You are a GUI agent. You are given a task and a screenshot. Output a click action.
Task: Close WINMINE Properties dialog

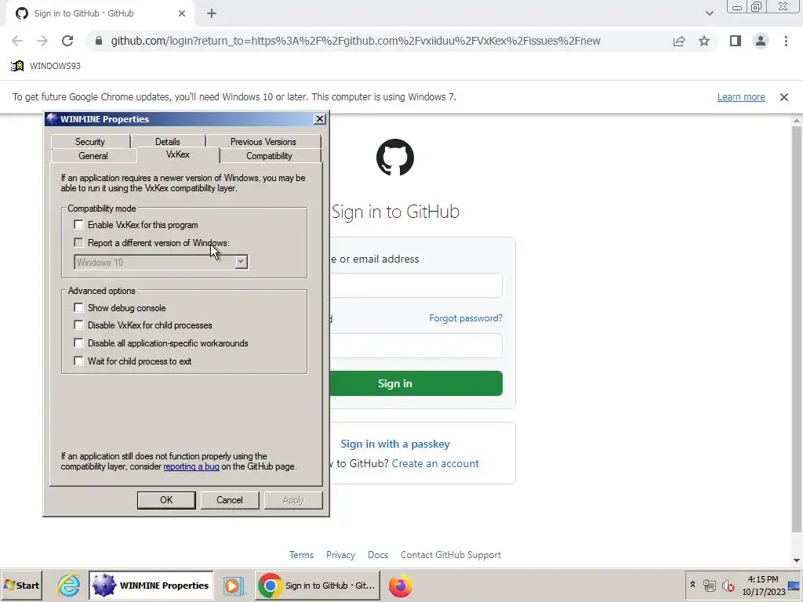click(x=320, y=119)
